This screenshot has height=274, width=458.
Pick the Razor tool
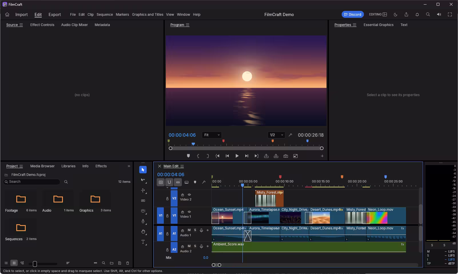click(x=143, y=201)
